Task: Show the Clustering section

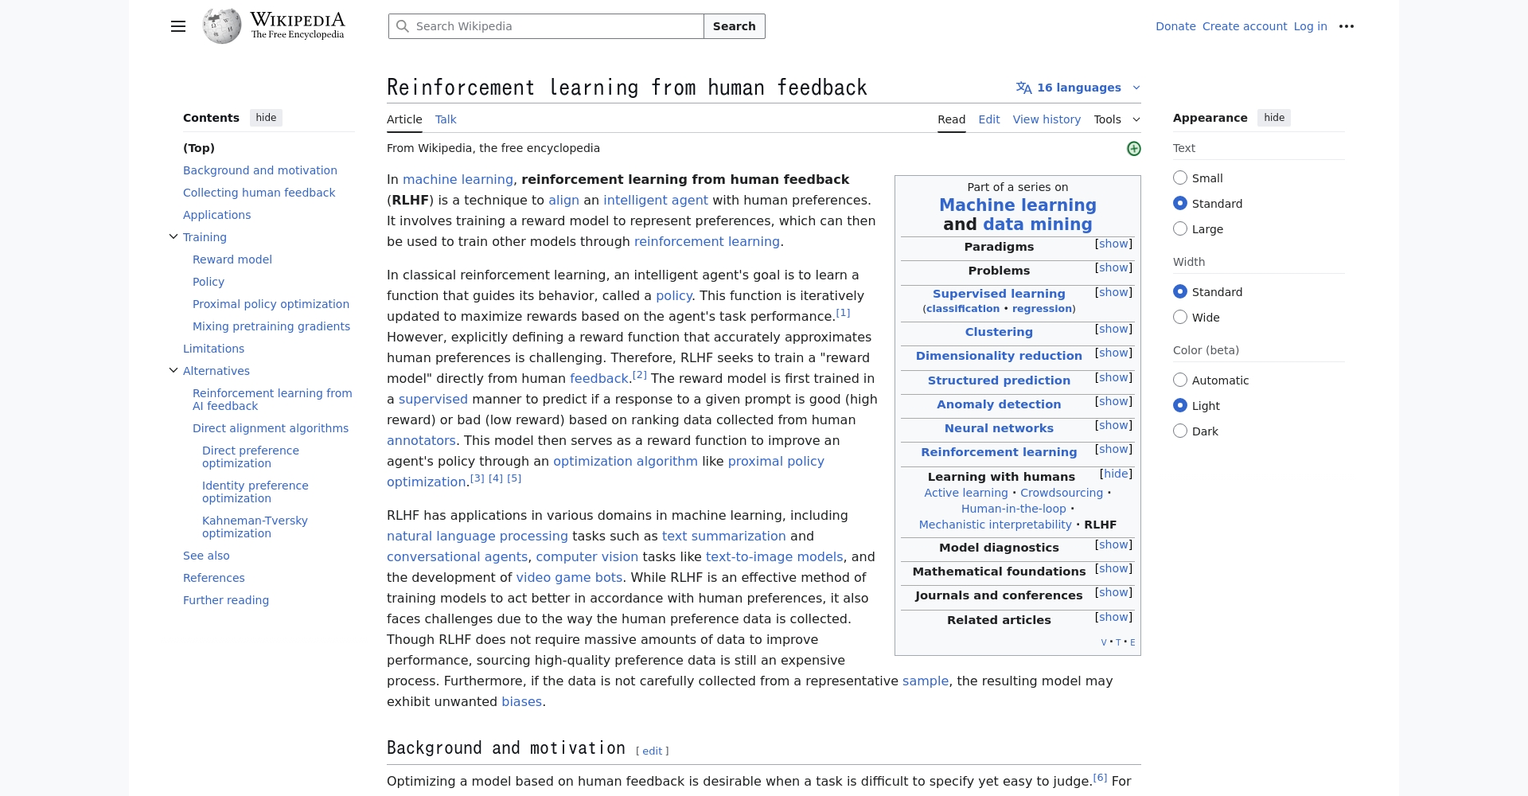Action: [1113, 329]
